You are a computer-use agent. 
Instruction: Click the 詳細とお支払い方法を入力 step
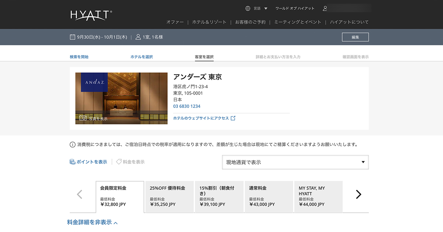point(278,57)
